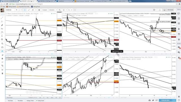Open the Text Notes tab
The height and width of the screenshot is (102, 181).
point(10,101)
